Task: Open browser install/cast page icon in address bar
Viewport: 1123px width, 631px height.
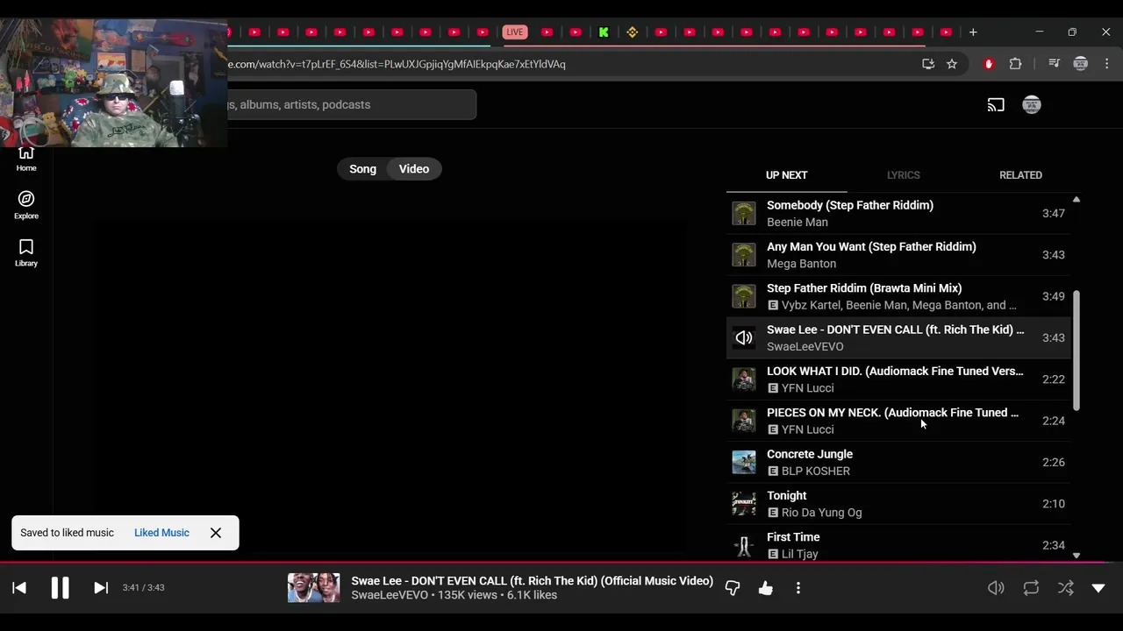Action: pyautogui.click(x=928, y=64)
